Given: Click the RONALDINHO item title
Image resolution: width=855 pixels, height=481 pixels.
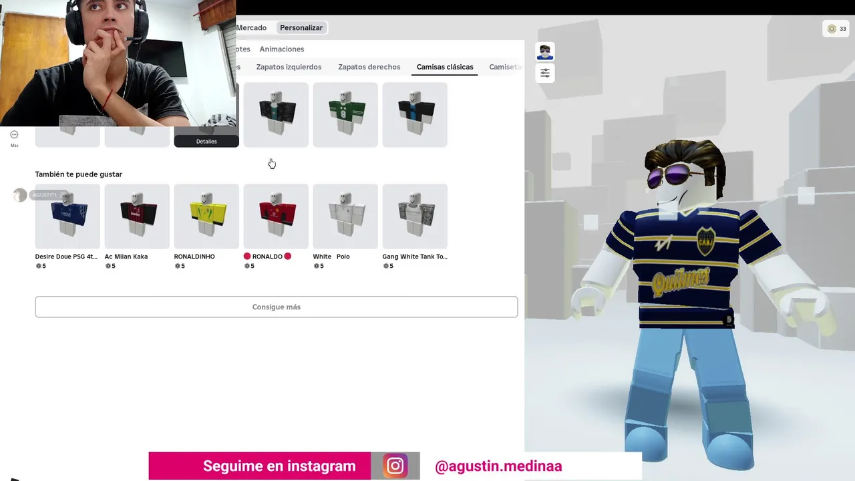Looking at the screenshot, I should [x=194, y=257].
